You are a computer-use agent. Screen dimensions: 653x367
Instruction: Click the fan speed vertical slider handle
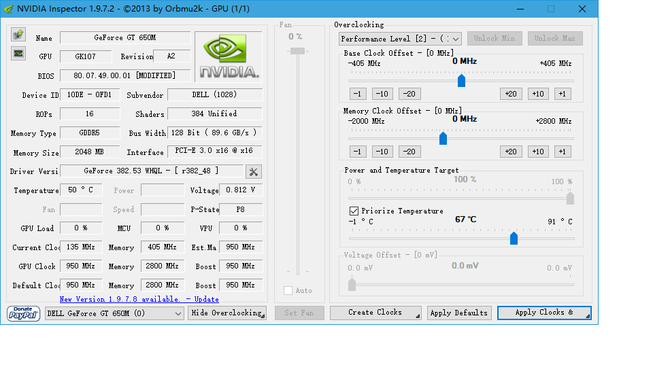coord(297,51)
